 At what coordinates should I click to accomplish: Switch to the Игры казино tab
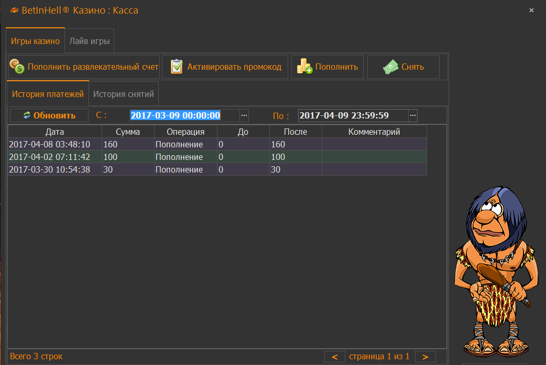36,41
